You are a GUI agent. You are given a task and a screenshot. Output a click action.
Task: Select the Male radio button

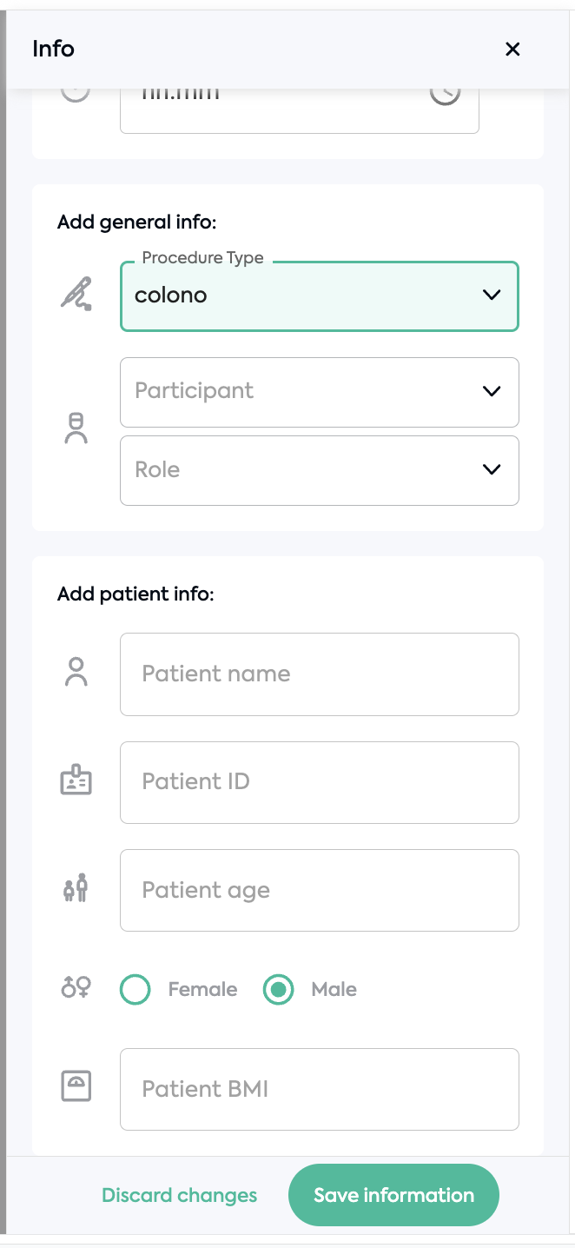278,989
